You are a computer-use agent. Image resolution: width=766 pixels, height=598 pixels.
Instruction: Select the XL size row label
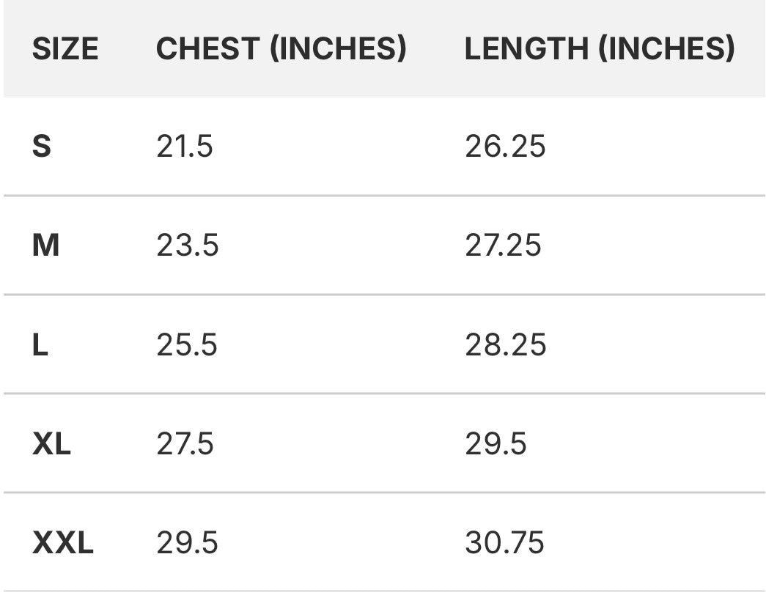(51, 444)
